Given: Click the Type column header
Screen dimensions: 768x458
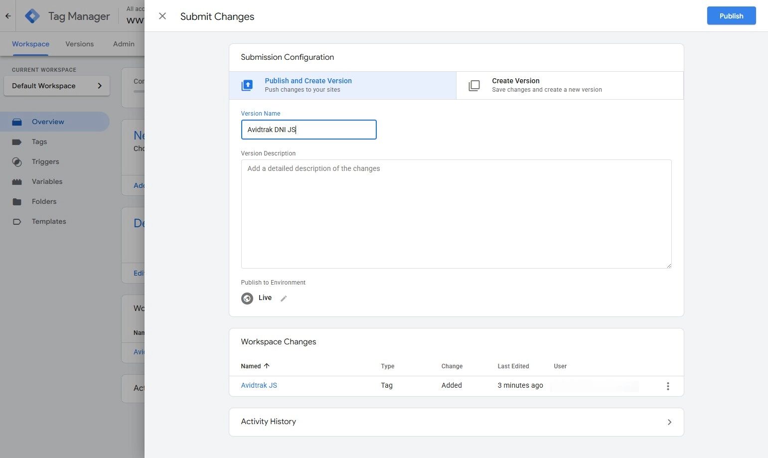Looking at the screenshot, I should pos(387,366).
